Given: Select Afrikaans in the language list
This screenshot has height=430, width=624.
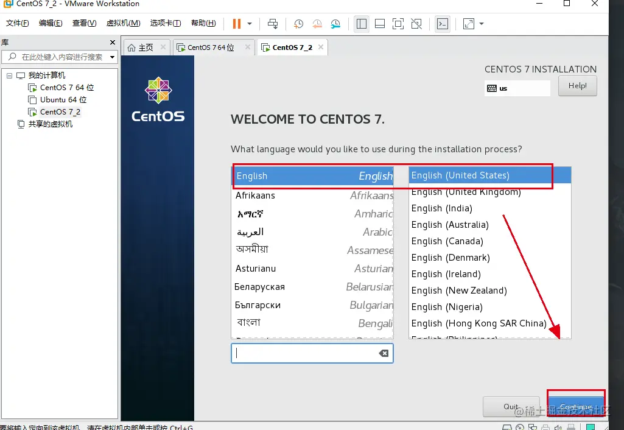Looking at the screenshot, I should (x=314, y=196).
